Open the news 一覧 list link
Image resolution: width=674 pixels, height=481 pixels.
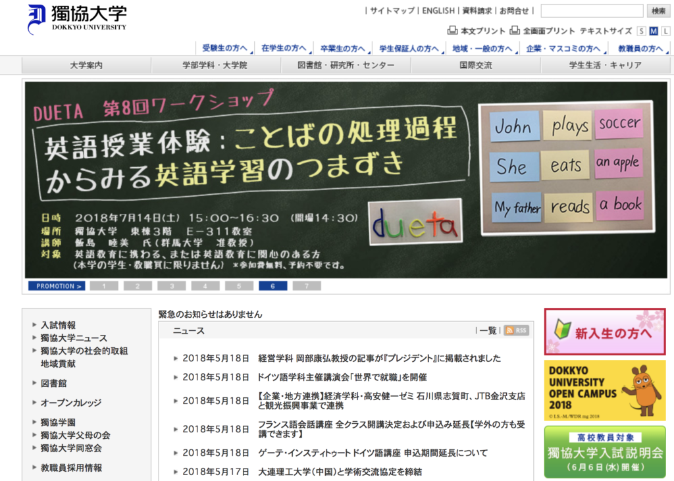point(488,330)
